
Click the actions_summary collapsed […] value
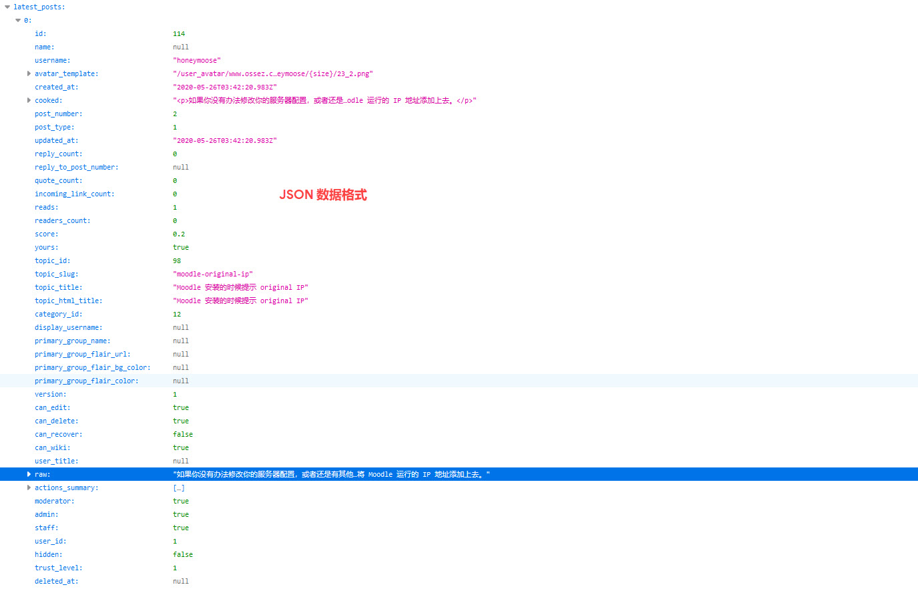(x=178, y=487)
